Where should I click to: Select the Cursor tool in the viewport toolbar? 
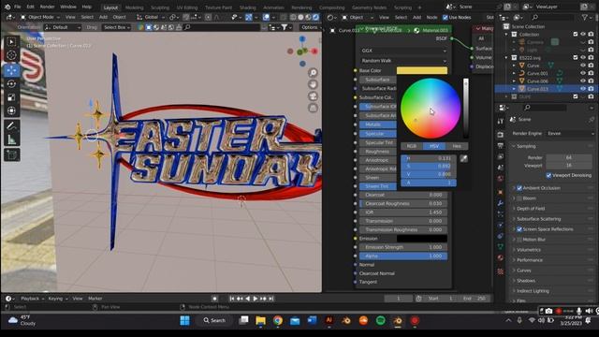click(11, 55)
